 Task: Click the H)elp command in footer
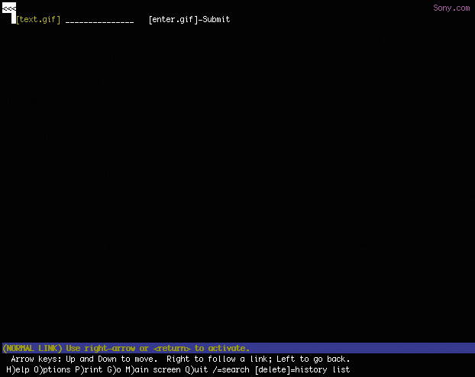[x=18, y=369]
